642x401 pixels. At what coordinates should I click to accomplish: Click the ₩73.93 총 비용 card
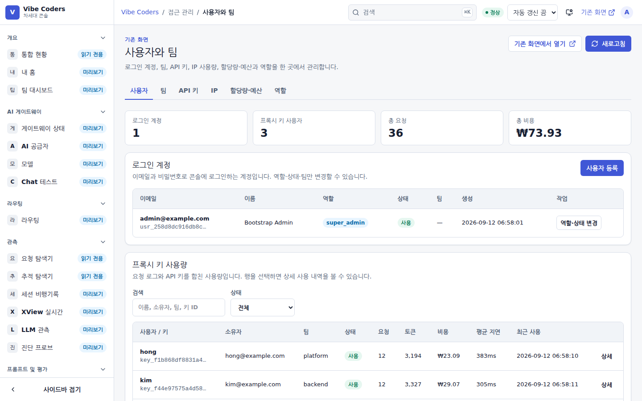[x=570, y=128]
